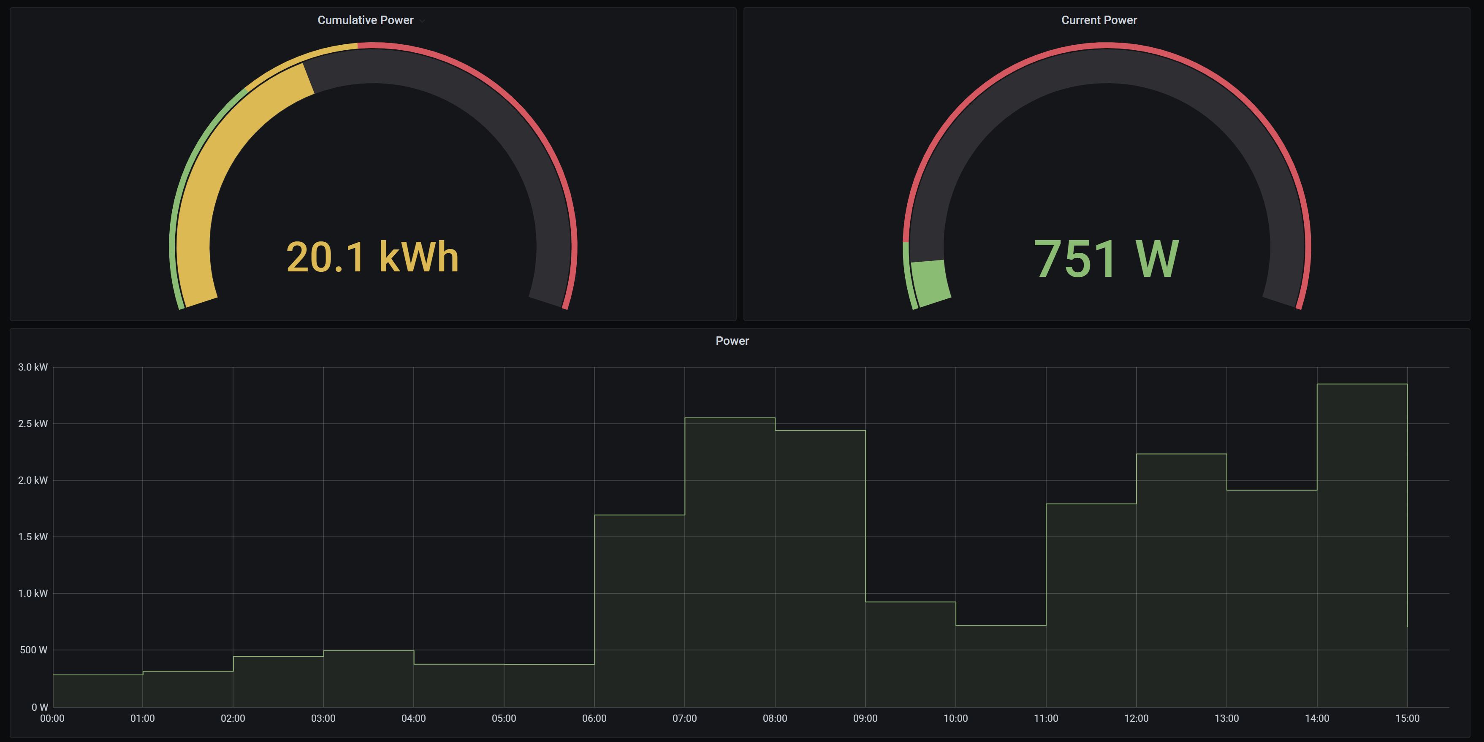
Task: Click the dropdown chevron beside Cumulative Power
Action: tap(422, 21)
